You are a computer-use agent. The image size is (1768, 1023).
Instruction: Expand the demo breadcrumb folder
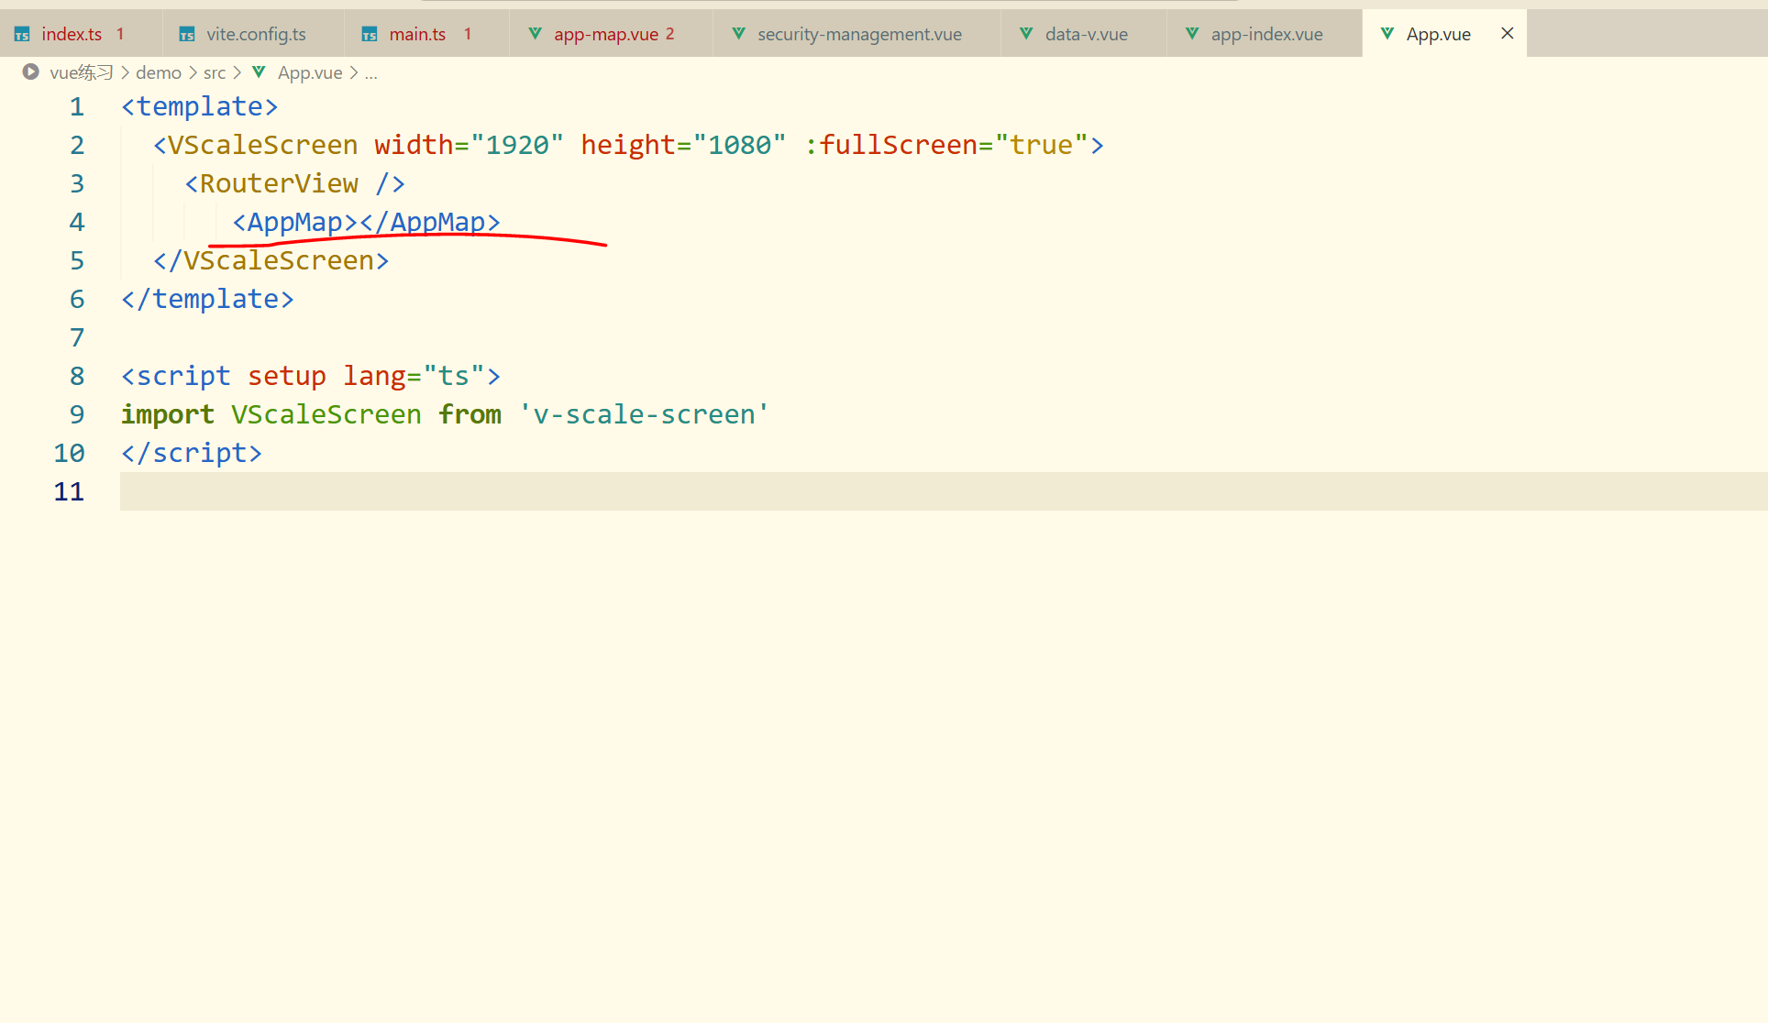tap(159, 72)
